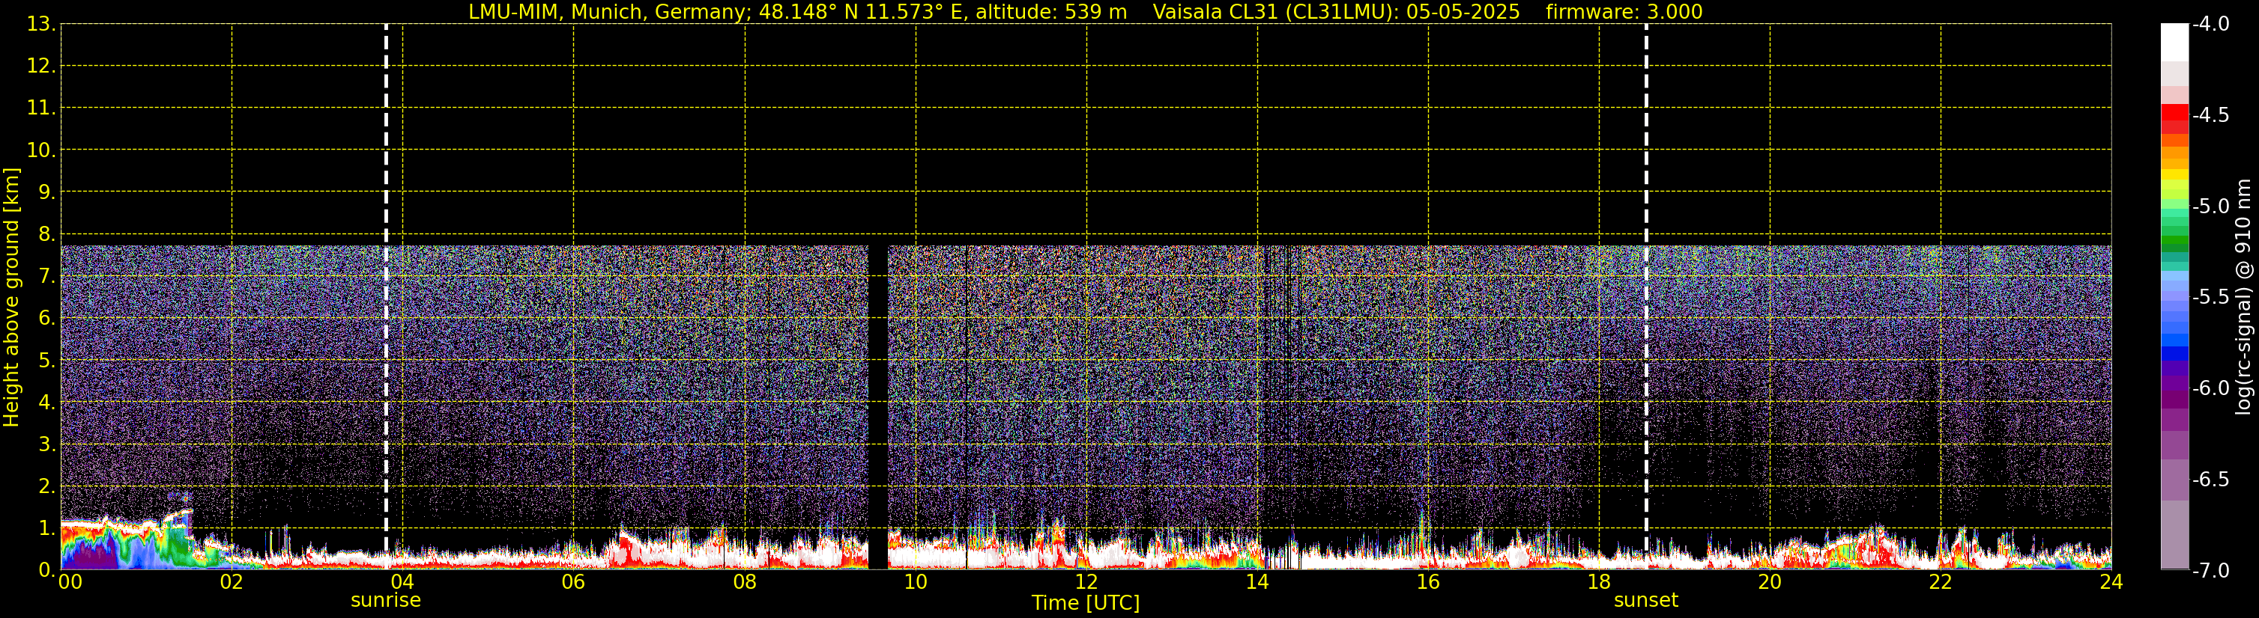Click the 24 hour tick label on the time axis
Image resolution: width=2259 pixels, height=618 pixels.
click(2111, 583)
